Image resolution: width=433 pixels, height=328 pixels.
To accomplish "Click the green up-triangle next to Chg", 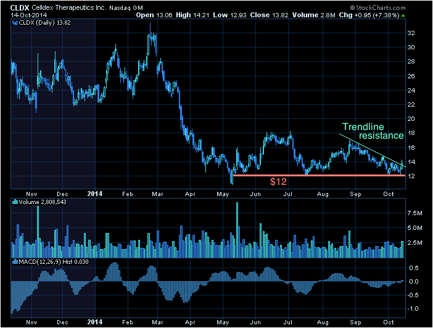I will pyautogui.click(x=403, y=15).
